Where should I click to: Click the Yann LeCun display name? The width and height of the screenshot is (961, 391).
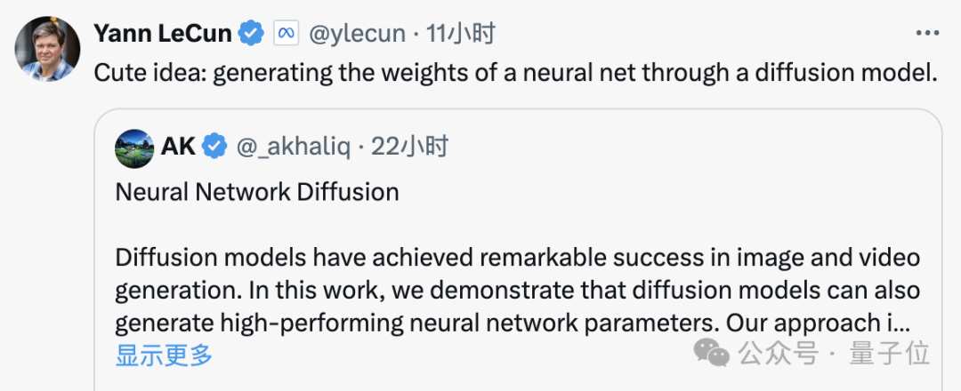[162, 34]
